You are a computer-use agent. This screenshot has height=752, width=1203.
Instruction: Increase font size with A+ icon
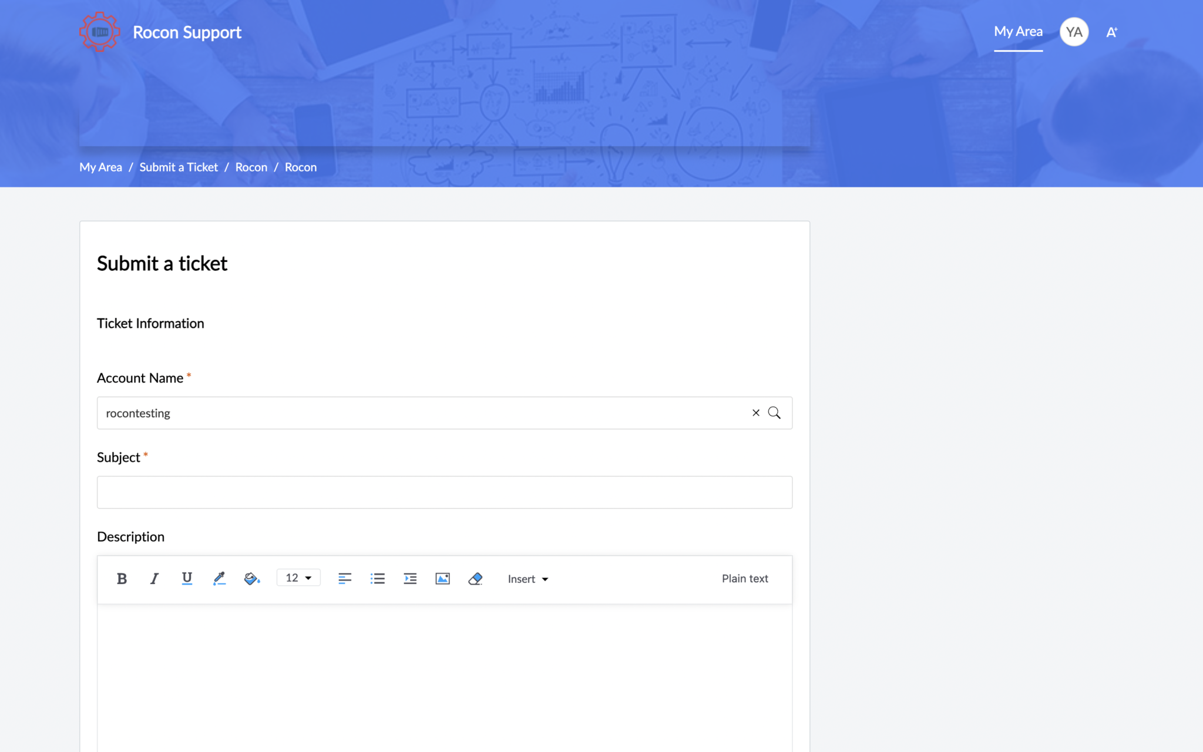pyautogui.click(x=1111, y=32)
